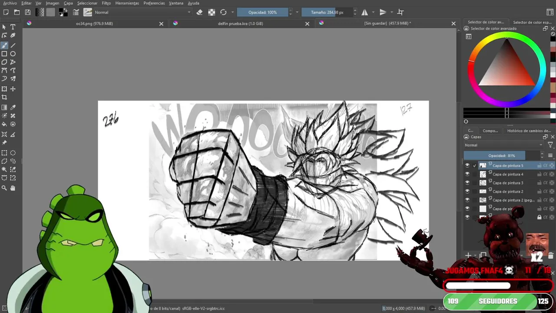Reload original brush preset
The height and width of the screenshot is (313, 556).
tap(223, 12)
